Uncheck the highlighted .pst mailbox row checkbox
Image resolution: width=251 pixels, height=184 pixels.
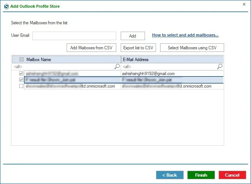(21, 80)
